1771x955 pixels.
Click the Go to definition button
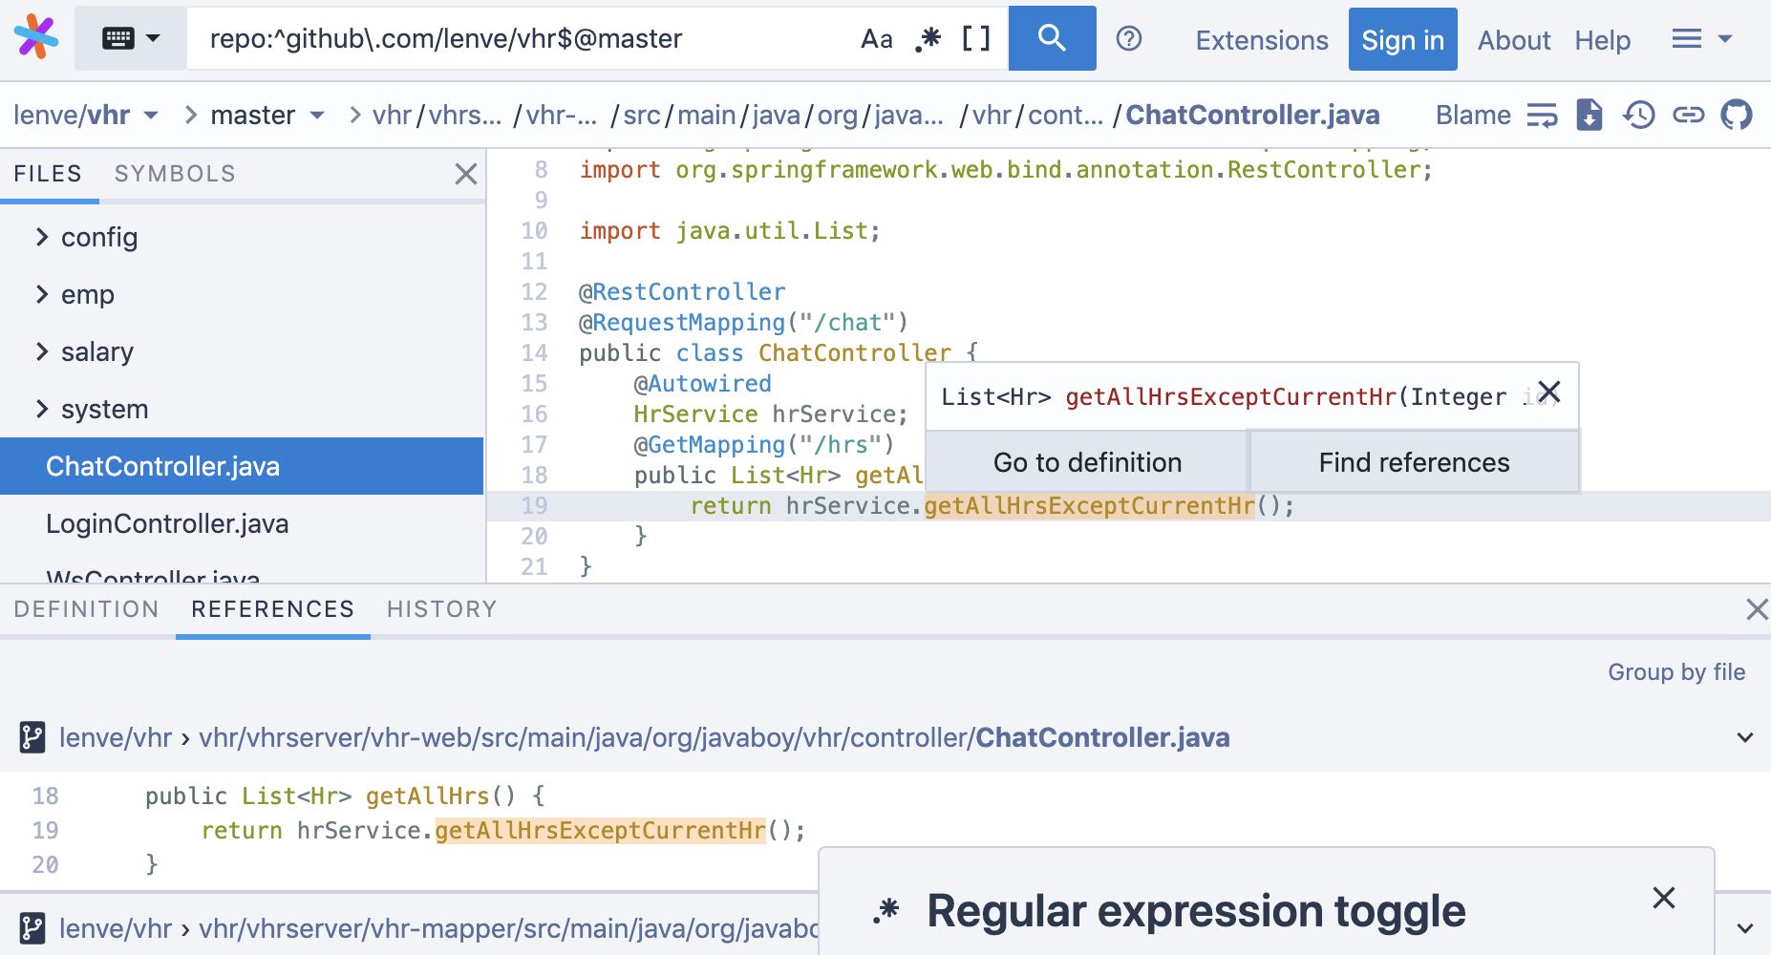[1087, 462]
